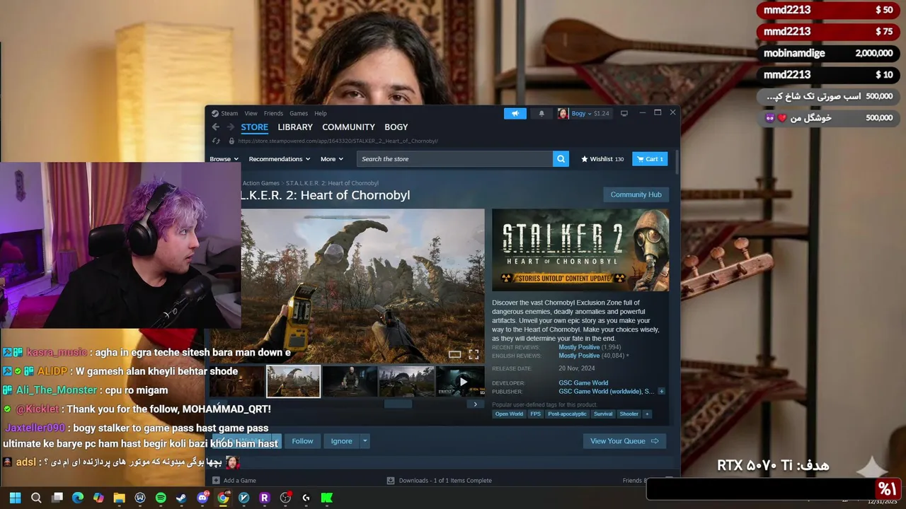
Task: Click Bogy's profile avatar in Steam header
Action: pyautogui.click(x=563, y=113)
